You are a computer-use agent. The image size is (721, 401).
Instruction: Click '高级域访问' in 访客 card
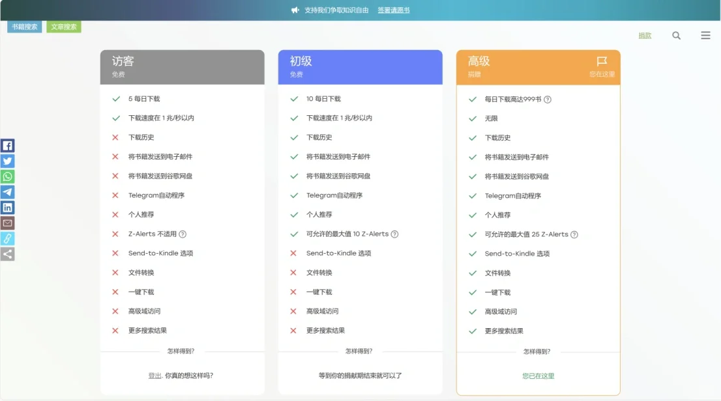(x=144, y=311)
